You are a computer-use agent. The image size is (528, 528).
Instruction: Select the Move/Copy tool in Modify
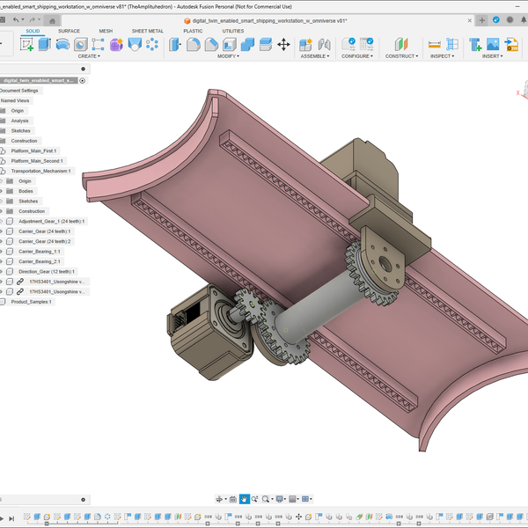pyautogui.click(x=283, y=44)
